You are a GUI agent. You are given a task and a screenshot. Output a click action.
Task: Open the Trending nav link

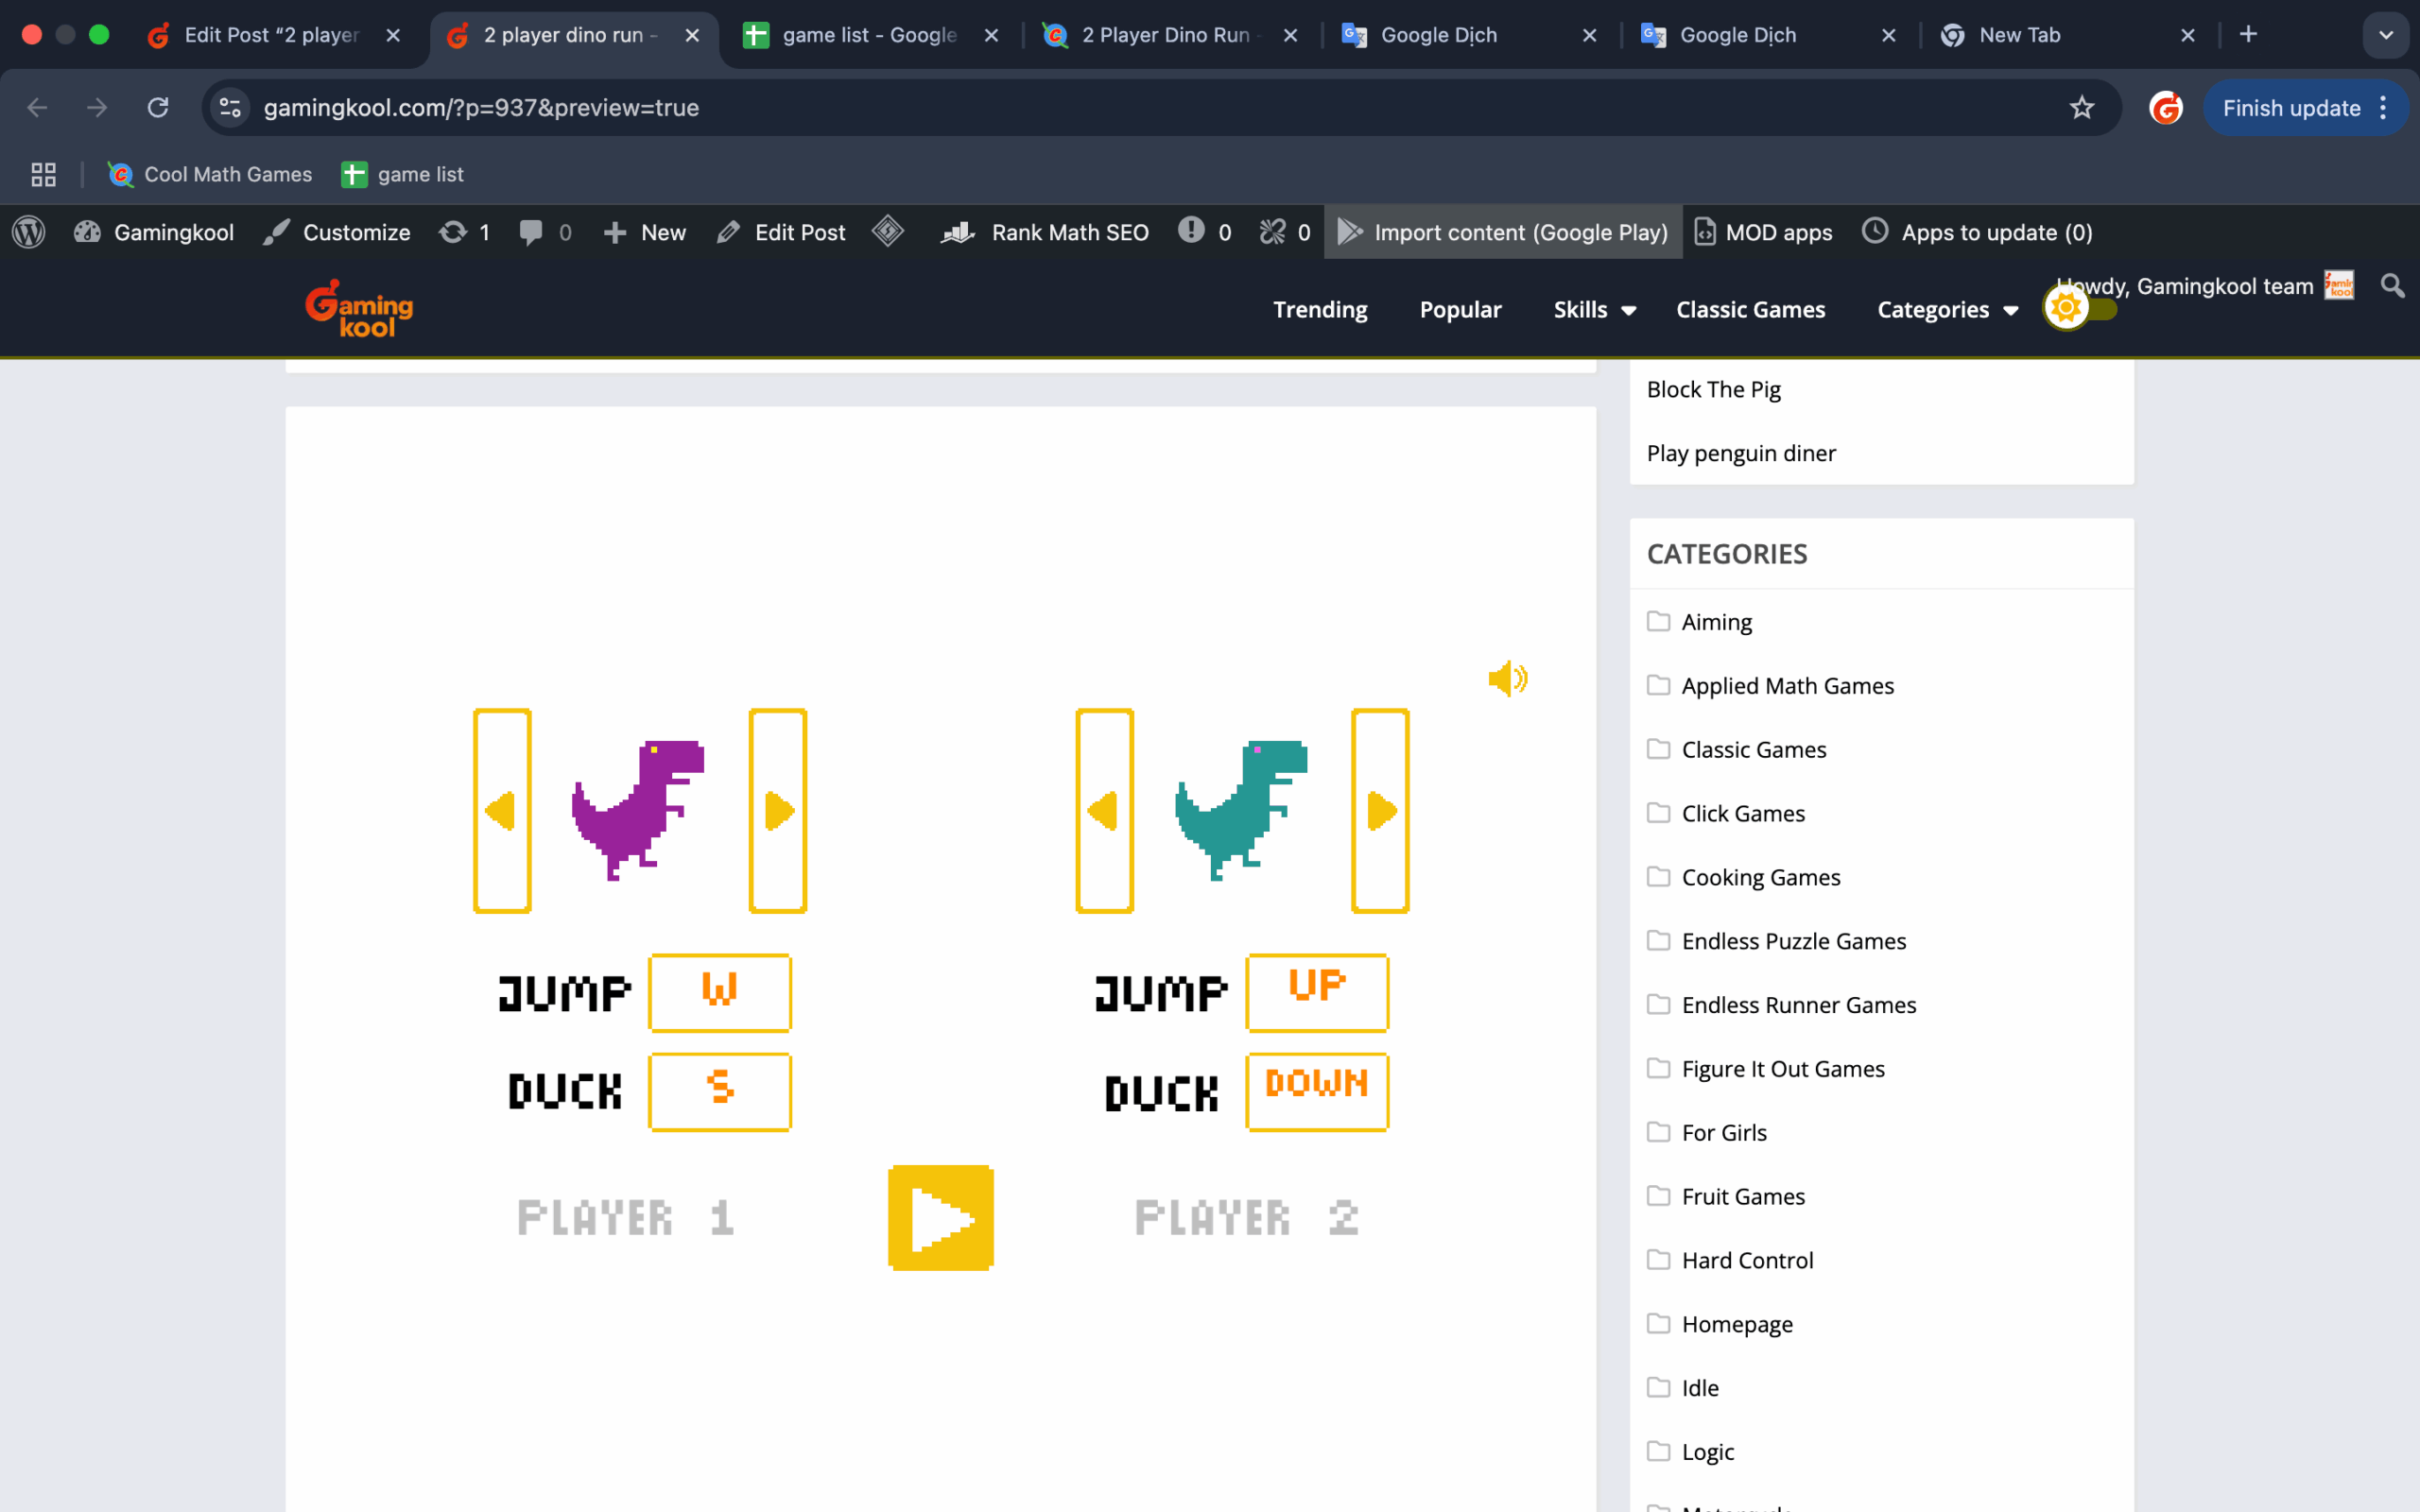1320,309
